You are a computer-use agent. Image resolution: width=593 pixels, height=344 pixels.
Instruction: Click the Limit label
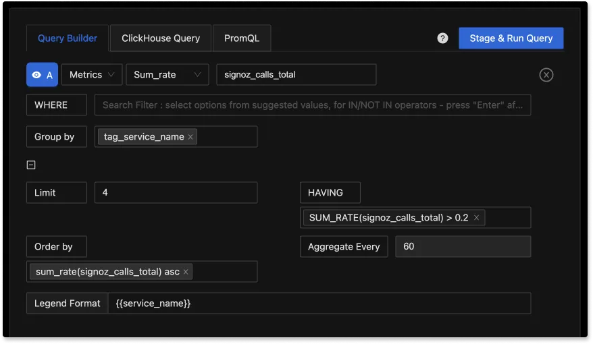pos(57,193)
